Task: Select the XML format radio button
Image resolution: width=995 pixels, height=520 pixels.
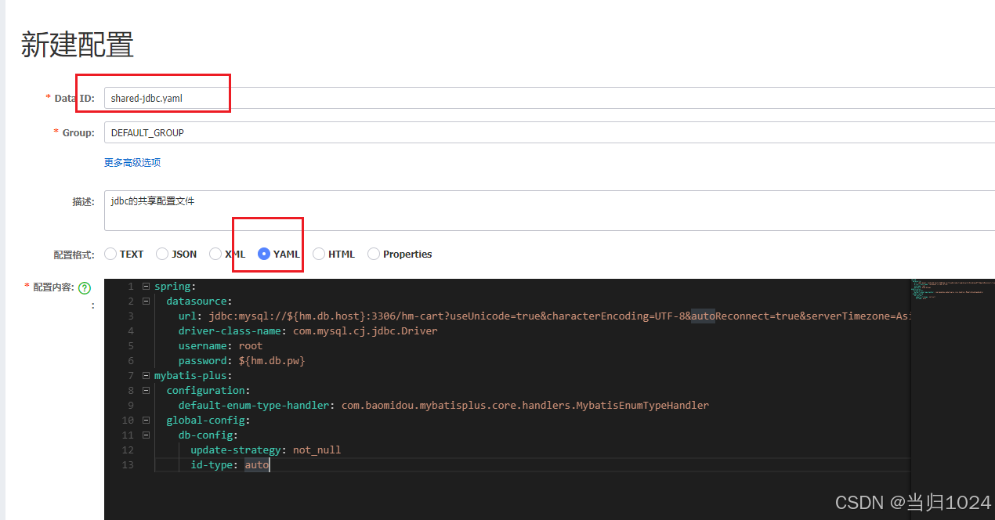Action: pyautogui.click(x=215, y=254)
